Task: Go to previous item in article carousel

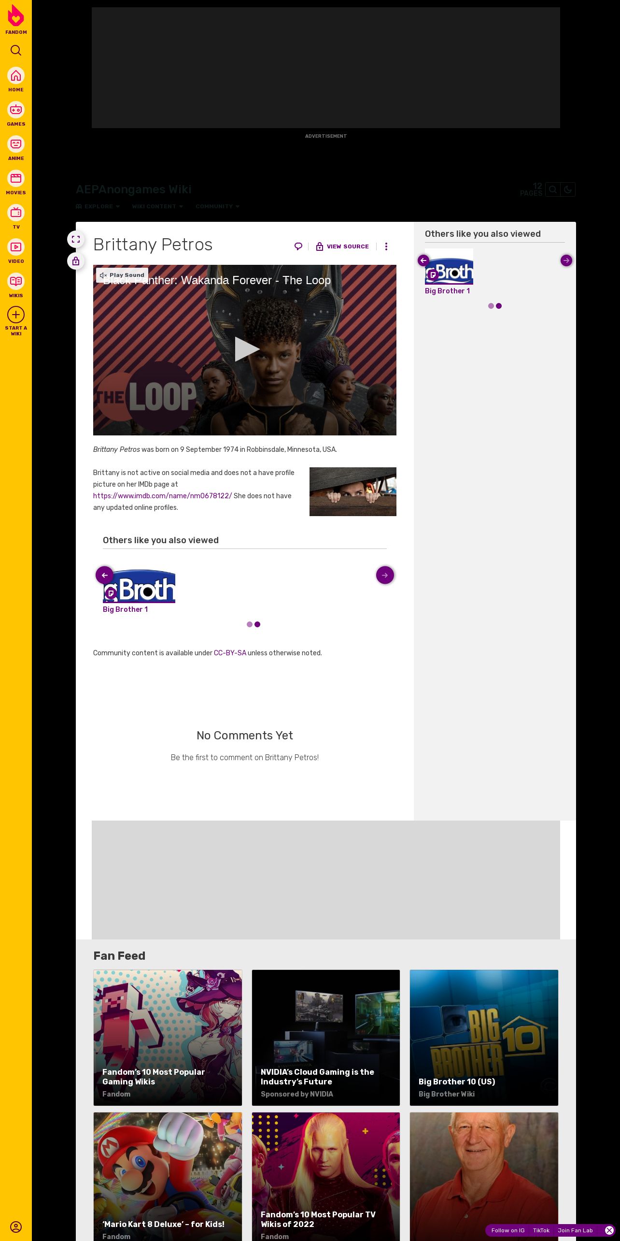Action: (104, 575)
